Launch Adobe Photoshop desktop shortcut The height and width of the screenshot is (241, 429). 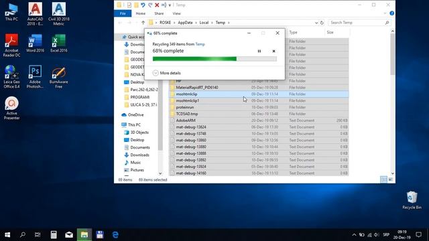tap(35, 77)
